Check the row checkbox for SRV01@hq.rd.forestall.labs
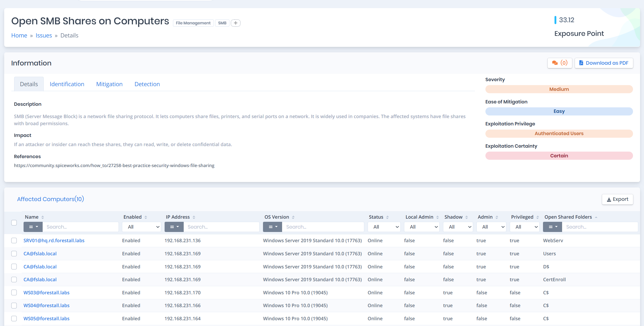The height and width of the screenshot is (326, 644). (14, 240)
